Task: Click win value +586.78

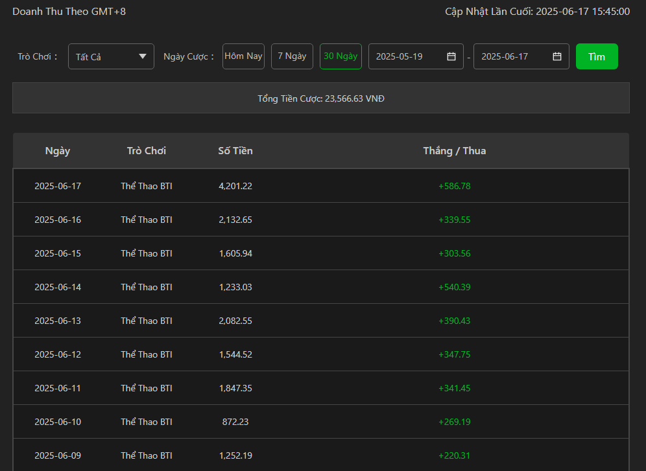Action: [455, 186]
